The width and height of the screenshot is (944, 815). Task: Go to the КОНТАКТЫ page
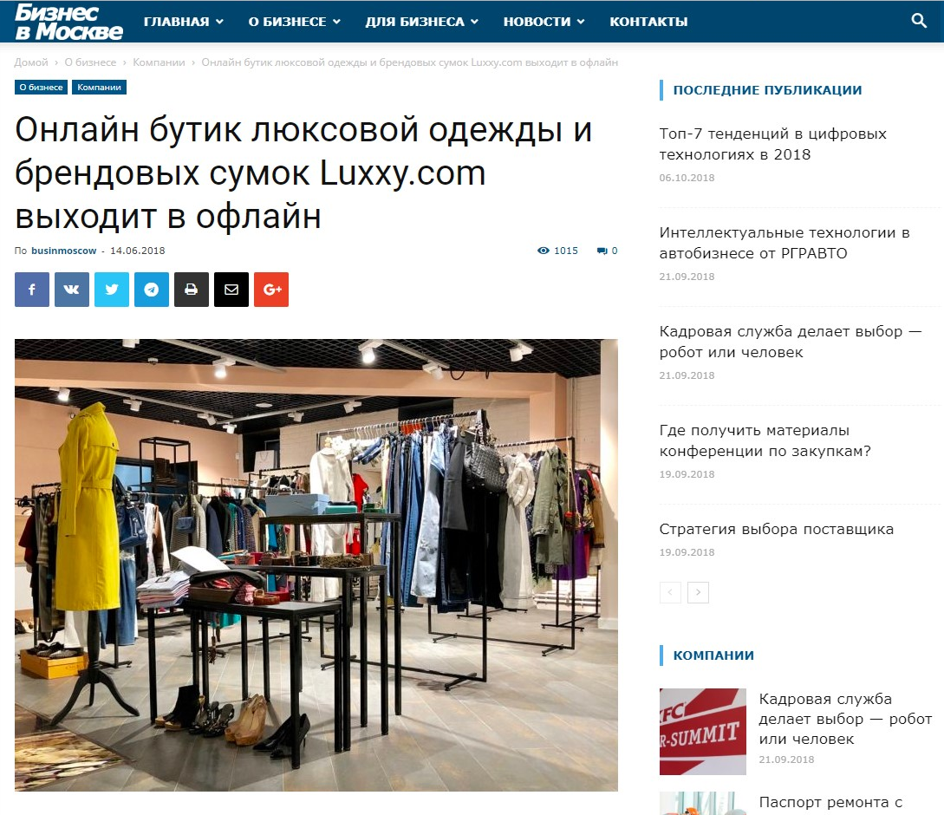coord(648,22)
